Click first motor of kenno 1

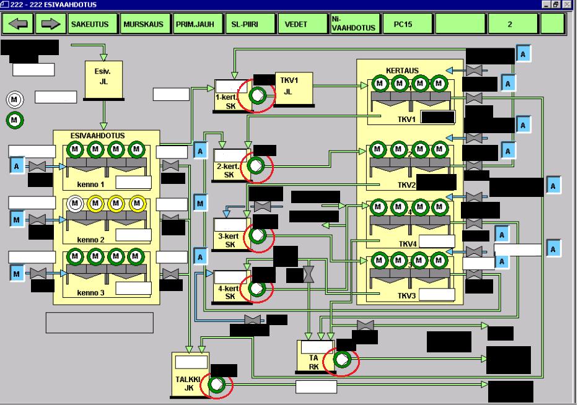[x=75, y=149]
